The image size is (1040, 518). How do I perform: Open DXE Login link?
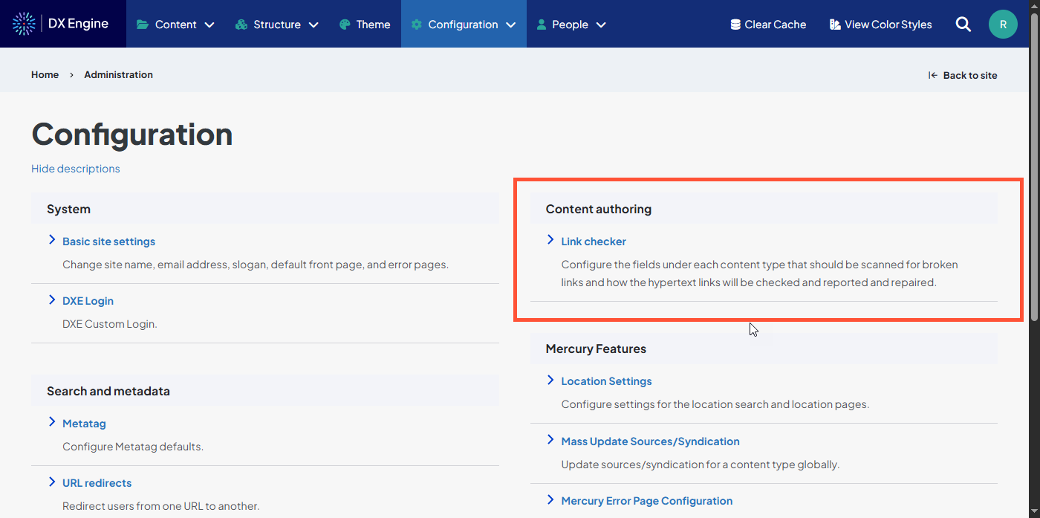88,301
